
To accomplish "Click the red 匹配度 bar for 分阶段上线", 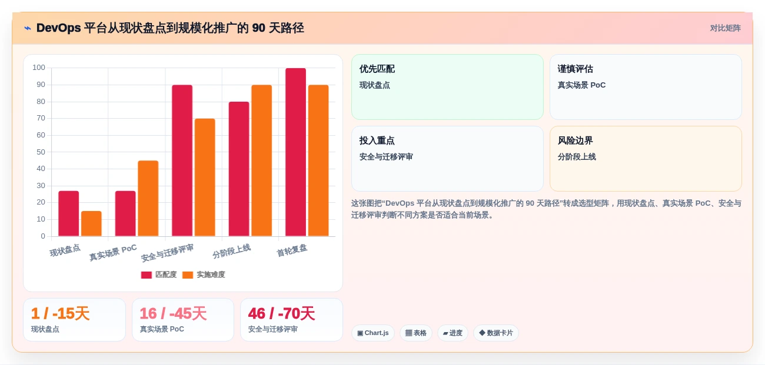I will (x=239, y=169).
